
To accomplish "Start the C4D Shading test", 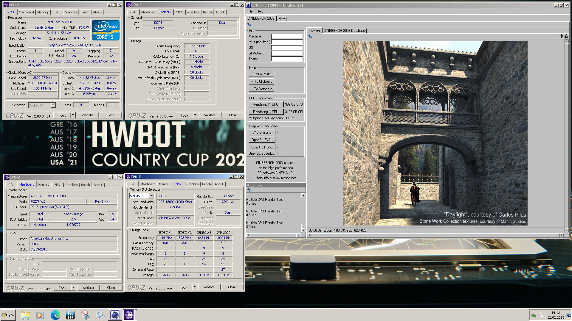I will tap(262, 132).
